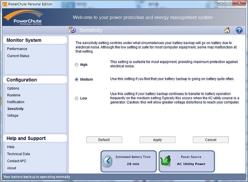248x182 pixels.
Task: Click the 'AC Utility Power' value text
Action: pyautogui.click(x=191, y=164)
